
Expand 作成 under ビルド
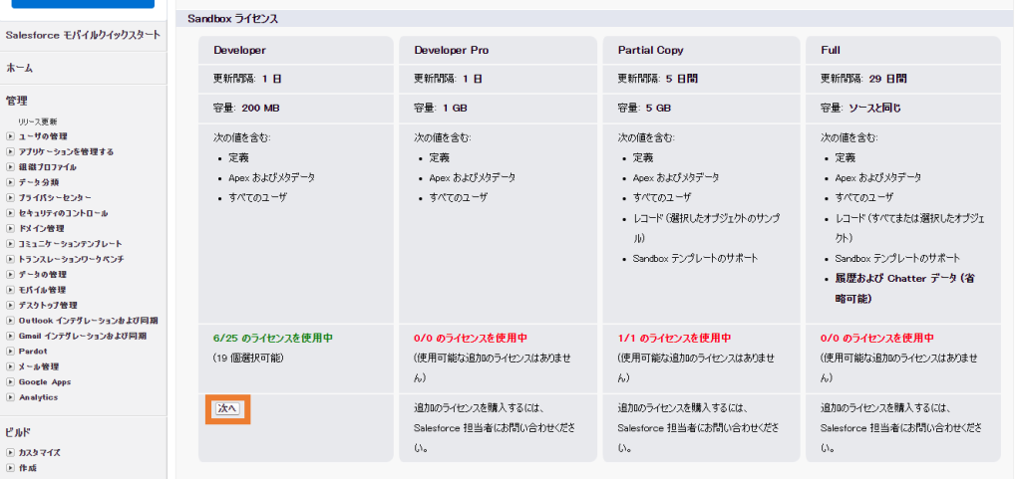point(11,467)
